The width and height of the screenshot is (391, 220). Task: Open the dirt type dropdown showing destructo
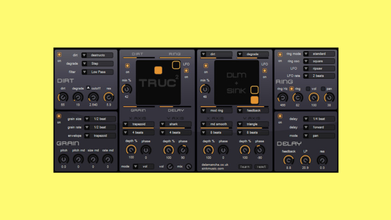coord(97,55)
